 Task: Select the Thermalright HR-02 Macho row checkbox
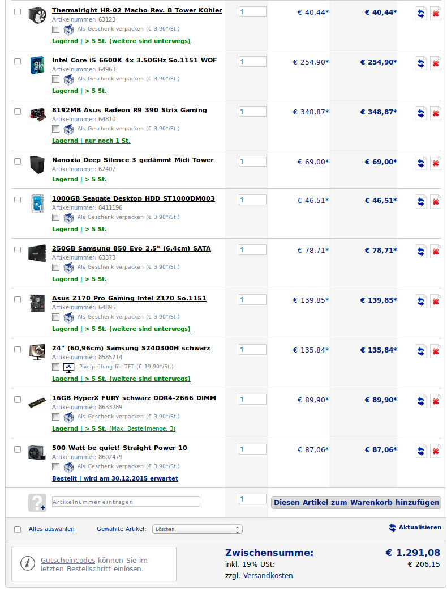click(x=18, y=12)
